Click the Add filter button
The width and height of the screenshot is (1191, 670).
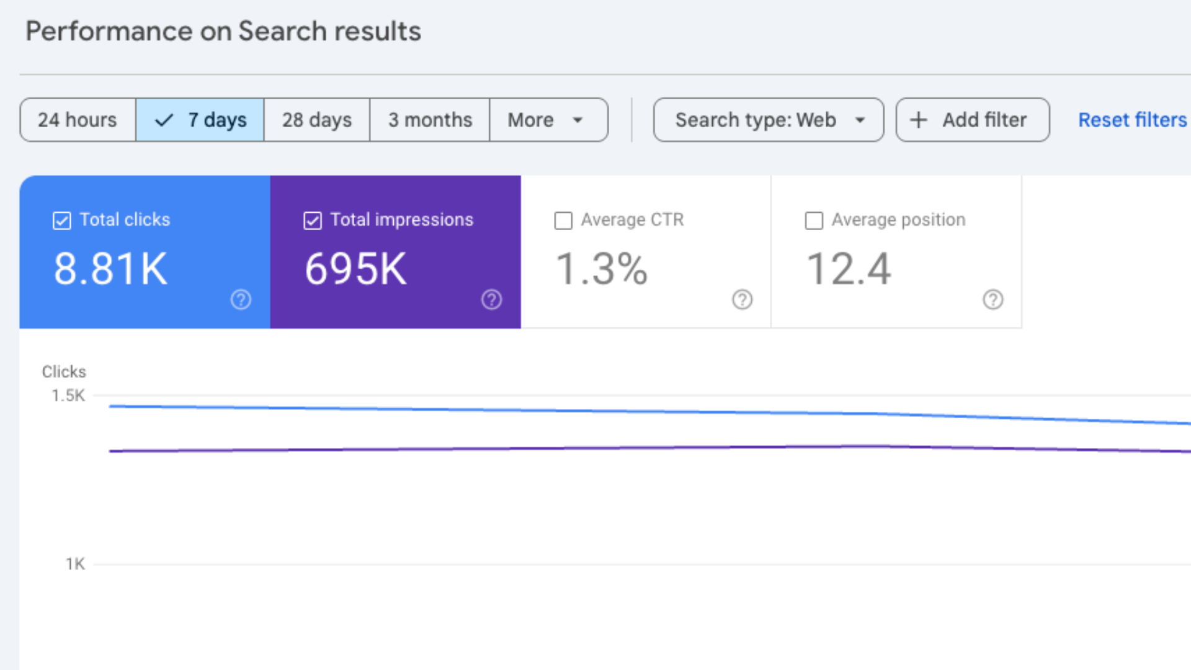pyautogui.click(x=972, y=120)
